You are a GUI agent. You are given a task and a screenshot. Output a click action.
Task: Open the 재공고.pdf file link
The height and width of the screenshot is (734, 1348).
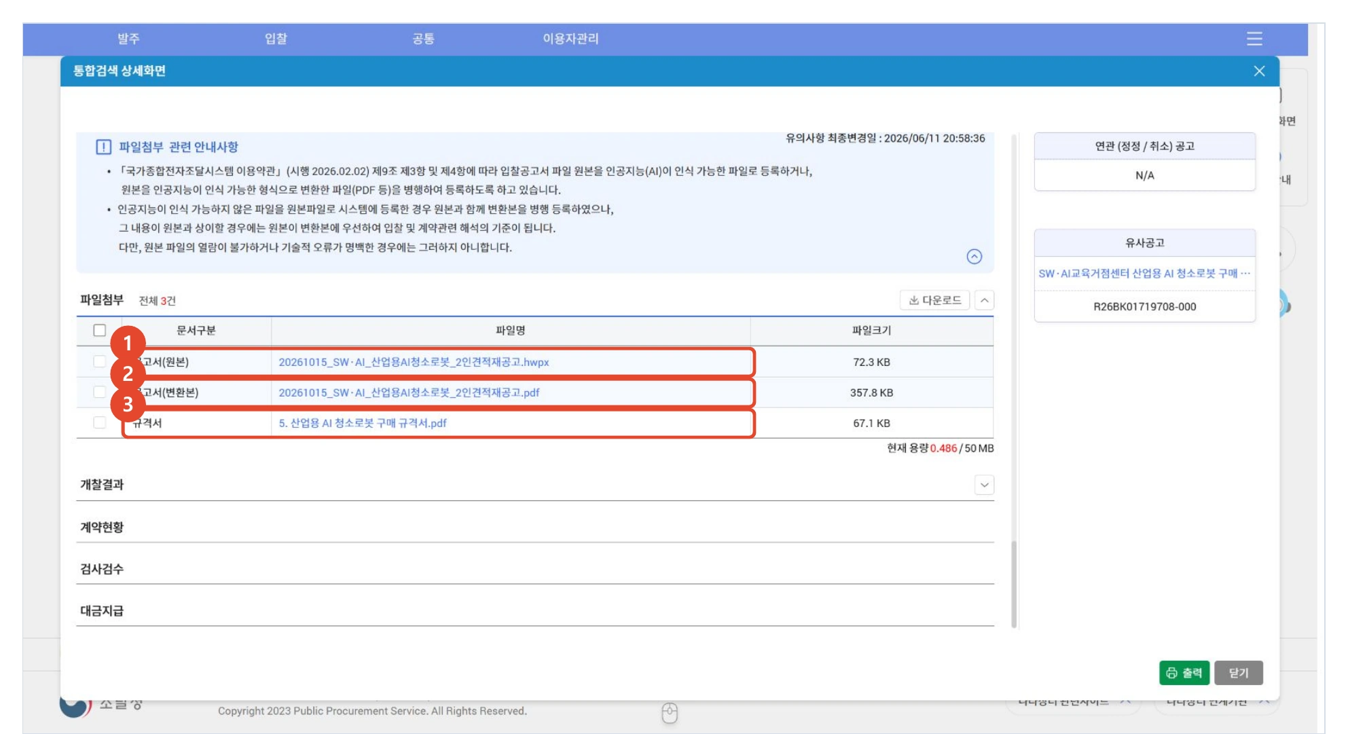point(409,393)
